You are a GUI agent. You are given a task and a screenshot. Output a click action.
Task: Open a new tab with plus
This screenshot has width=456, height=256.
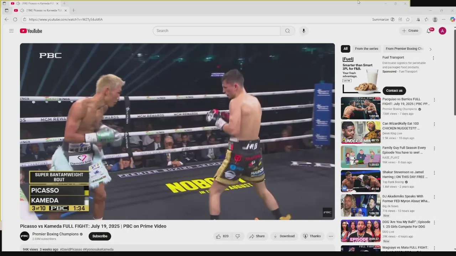73,10
